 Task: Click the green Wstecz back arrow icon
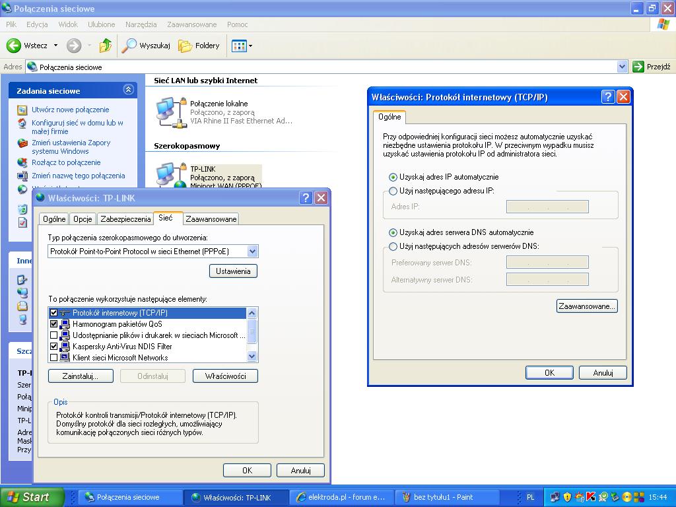(x=13, y=46)
